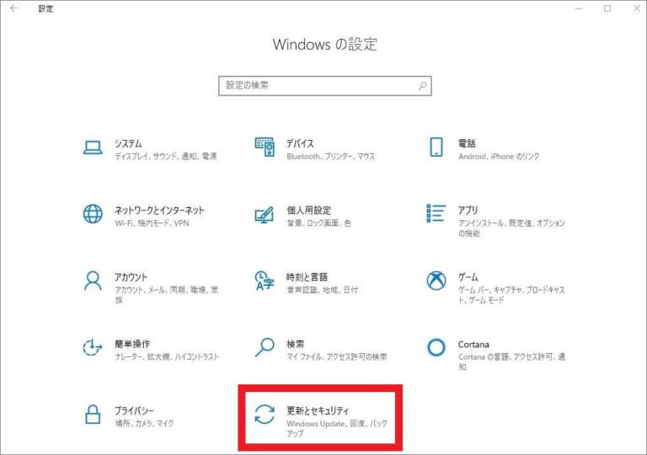Open 更新とセキュリティ sync arrows icon
This screenshot has width=647, height=455.
click(x=265, y=414)
